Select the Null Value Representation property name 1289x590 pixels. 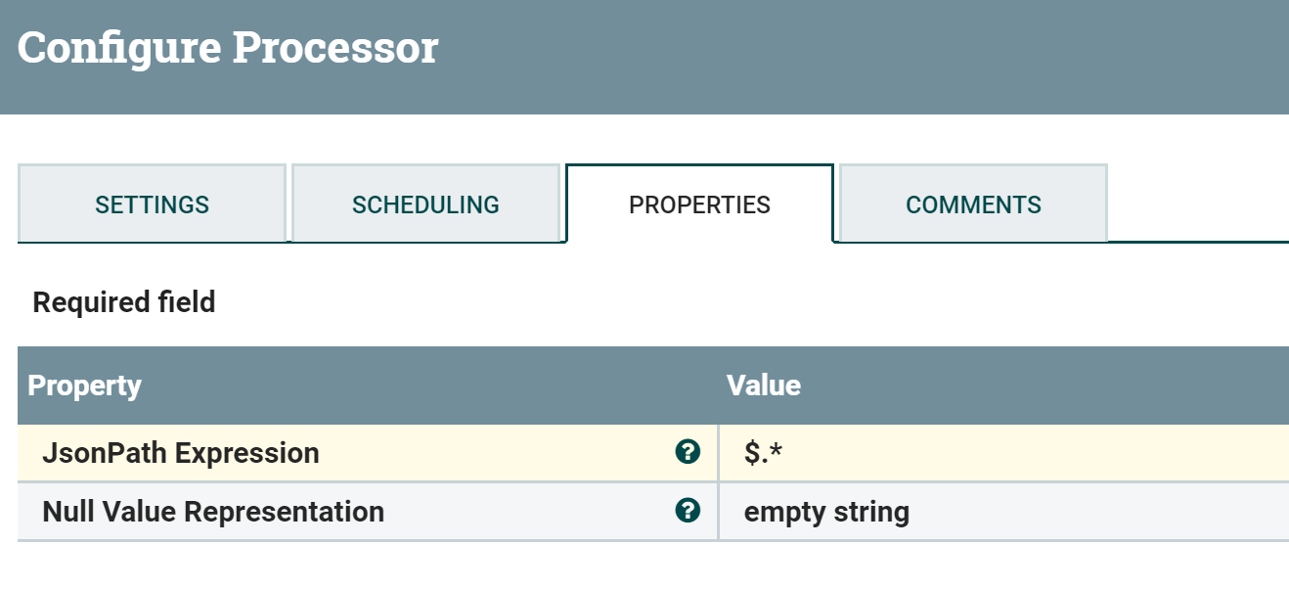click(x=213, y=512)
